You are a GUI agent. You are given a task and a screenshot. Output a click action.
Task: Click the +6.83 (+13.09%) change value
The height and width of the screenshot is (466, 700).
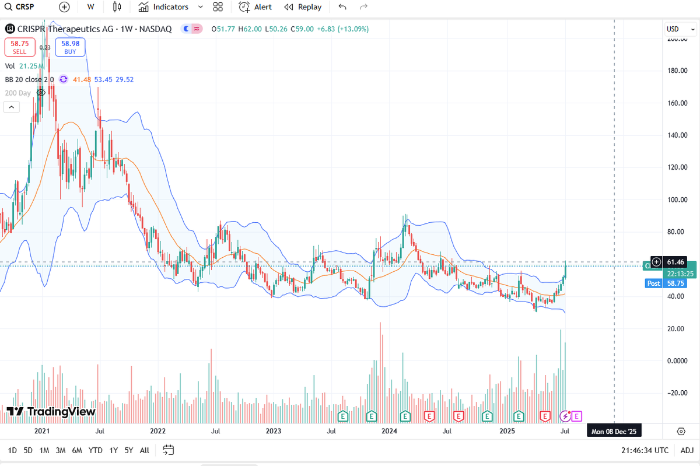343,29
